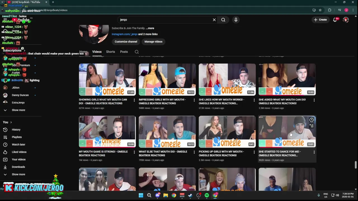Clear the YouTube search box text
Image resolution: width=358 pixels, height=201 pixels.
tap(214, 20)
